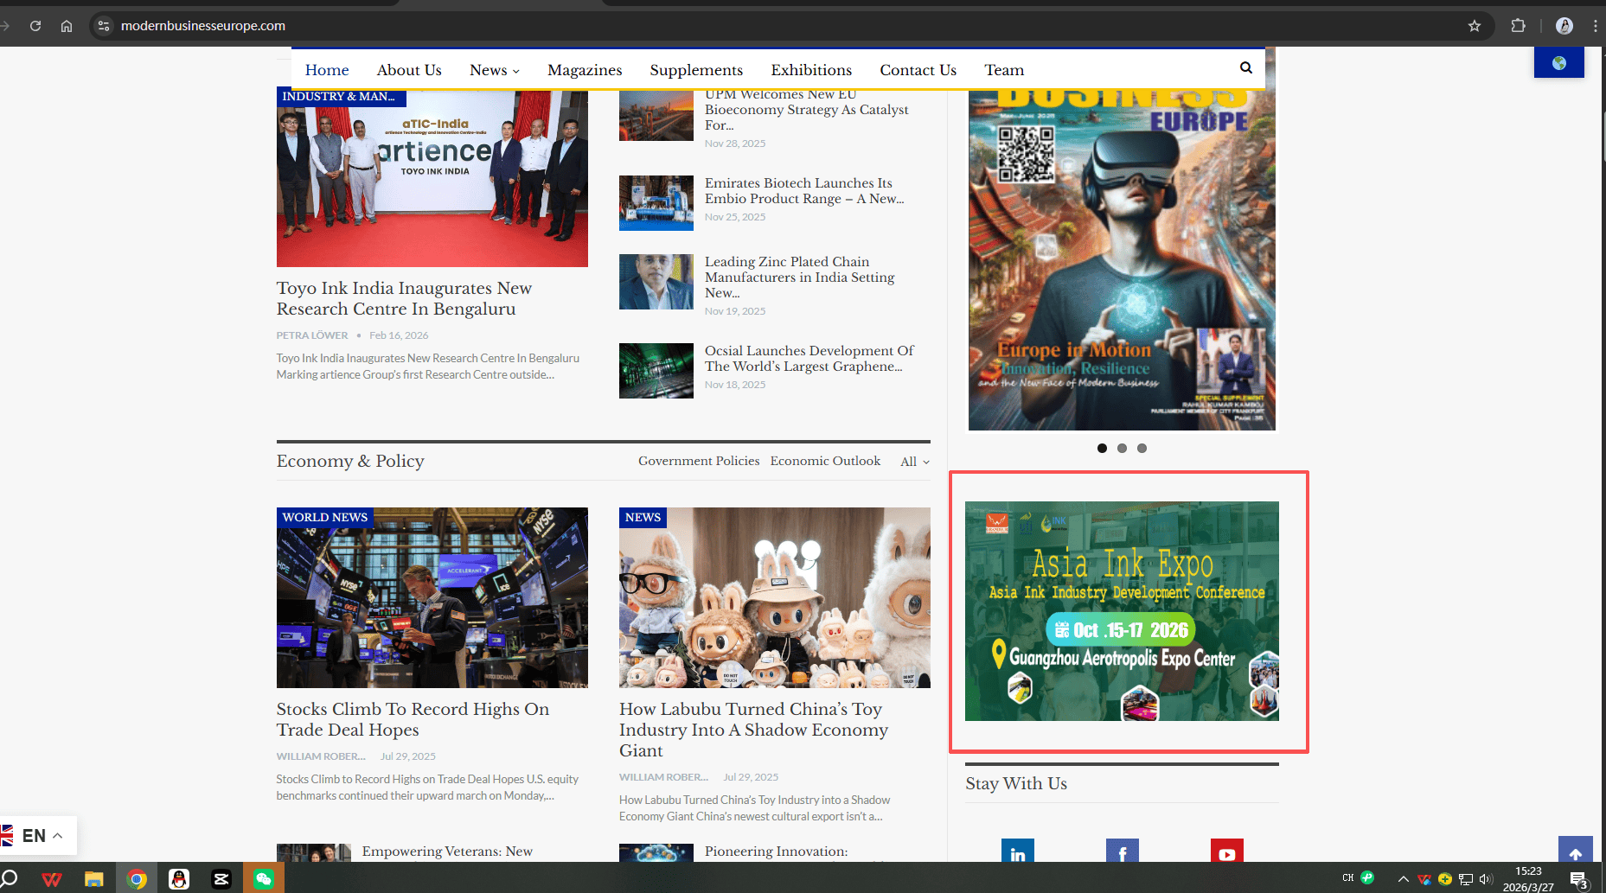Image resolution: width=1606 pixels, height=893 pixels.
Task: Go to the Magazines menu item
Action: pyautogui.click(x=585, y=70)
